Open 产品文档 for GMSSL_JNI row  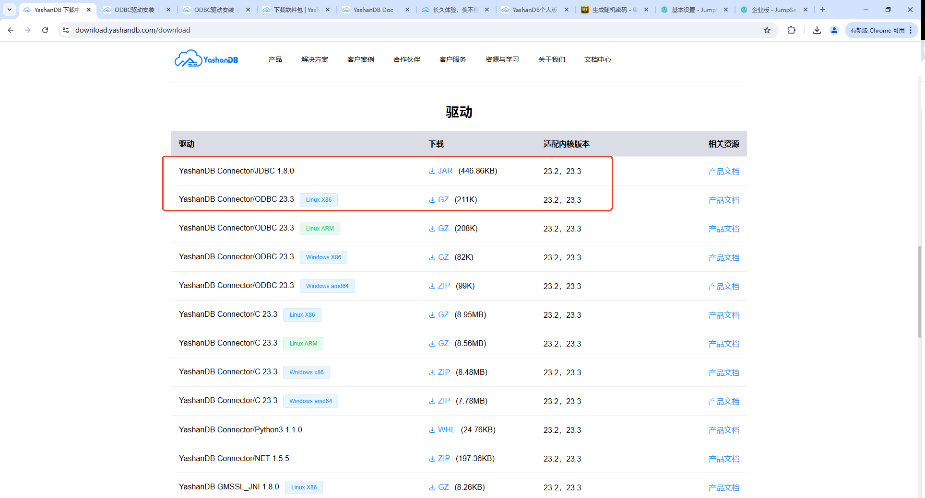[x=724, y=487]
